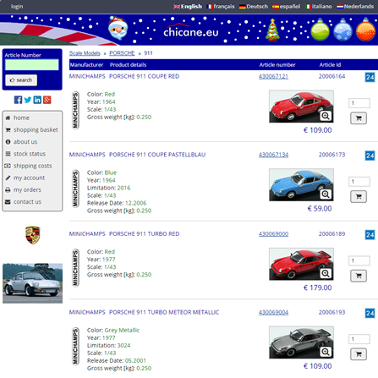378x378 pixels.
Task: Click the Christmas tree icon in the banner
Action: [x=272, y=30]
